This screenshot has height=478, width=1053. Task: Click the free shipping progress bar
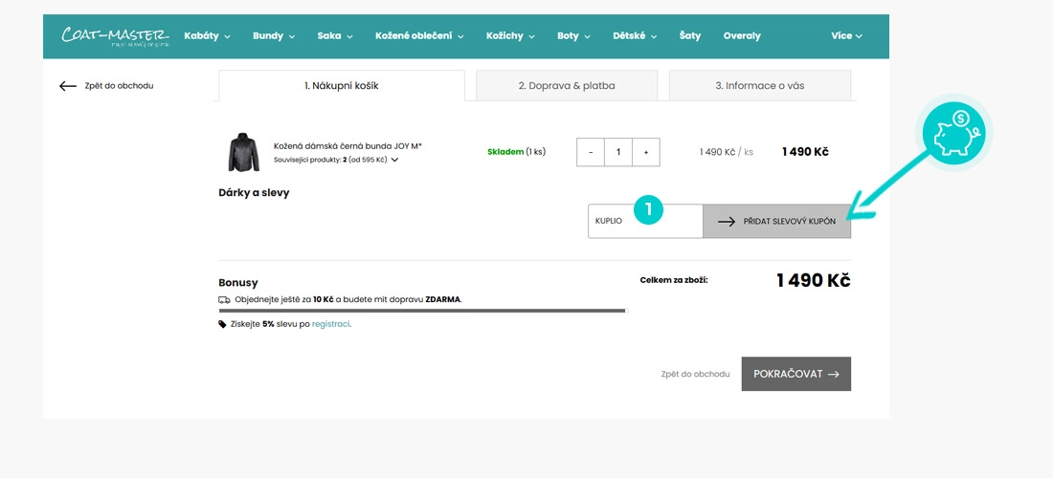pyautogui.click(x=423, y=311)
